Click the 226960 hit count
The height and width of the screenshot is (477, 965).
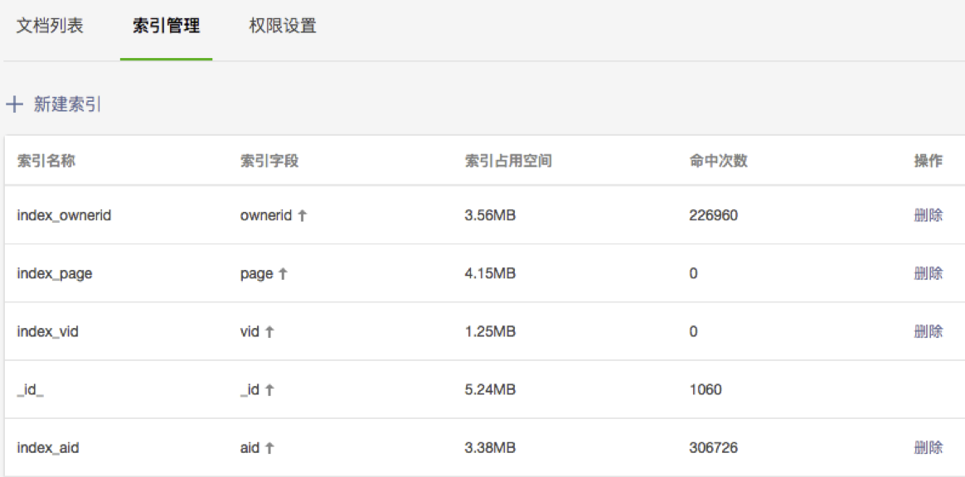coord(713,216)
